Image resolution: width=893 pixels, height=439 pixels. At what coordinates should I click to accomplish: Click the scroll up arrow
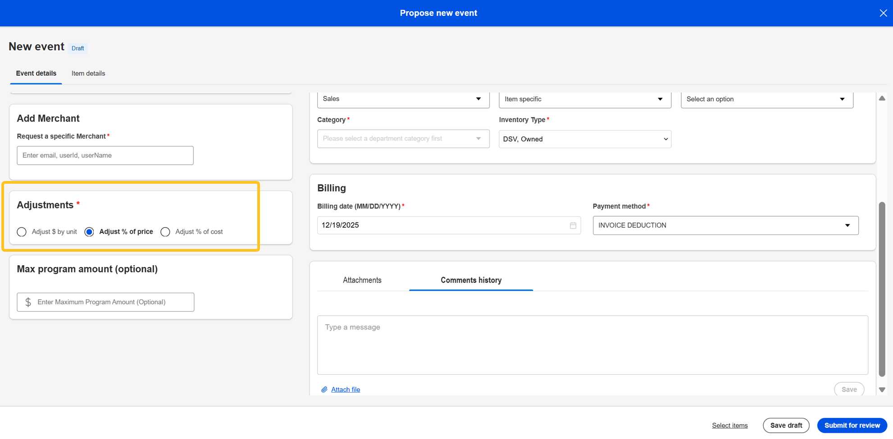coord(882,98)
